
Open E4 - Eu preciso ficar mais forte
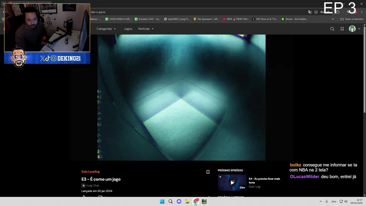click(x=264, y=181)
